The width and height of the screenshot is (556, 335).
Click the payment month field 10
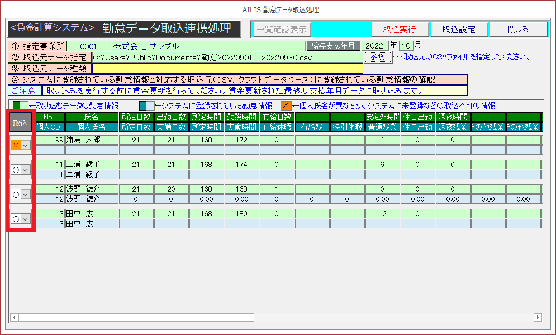406,46
